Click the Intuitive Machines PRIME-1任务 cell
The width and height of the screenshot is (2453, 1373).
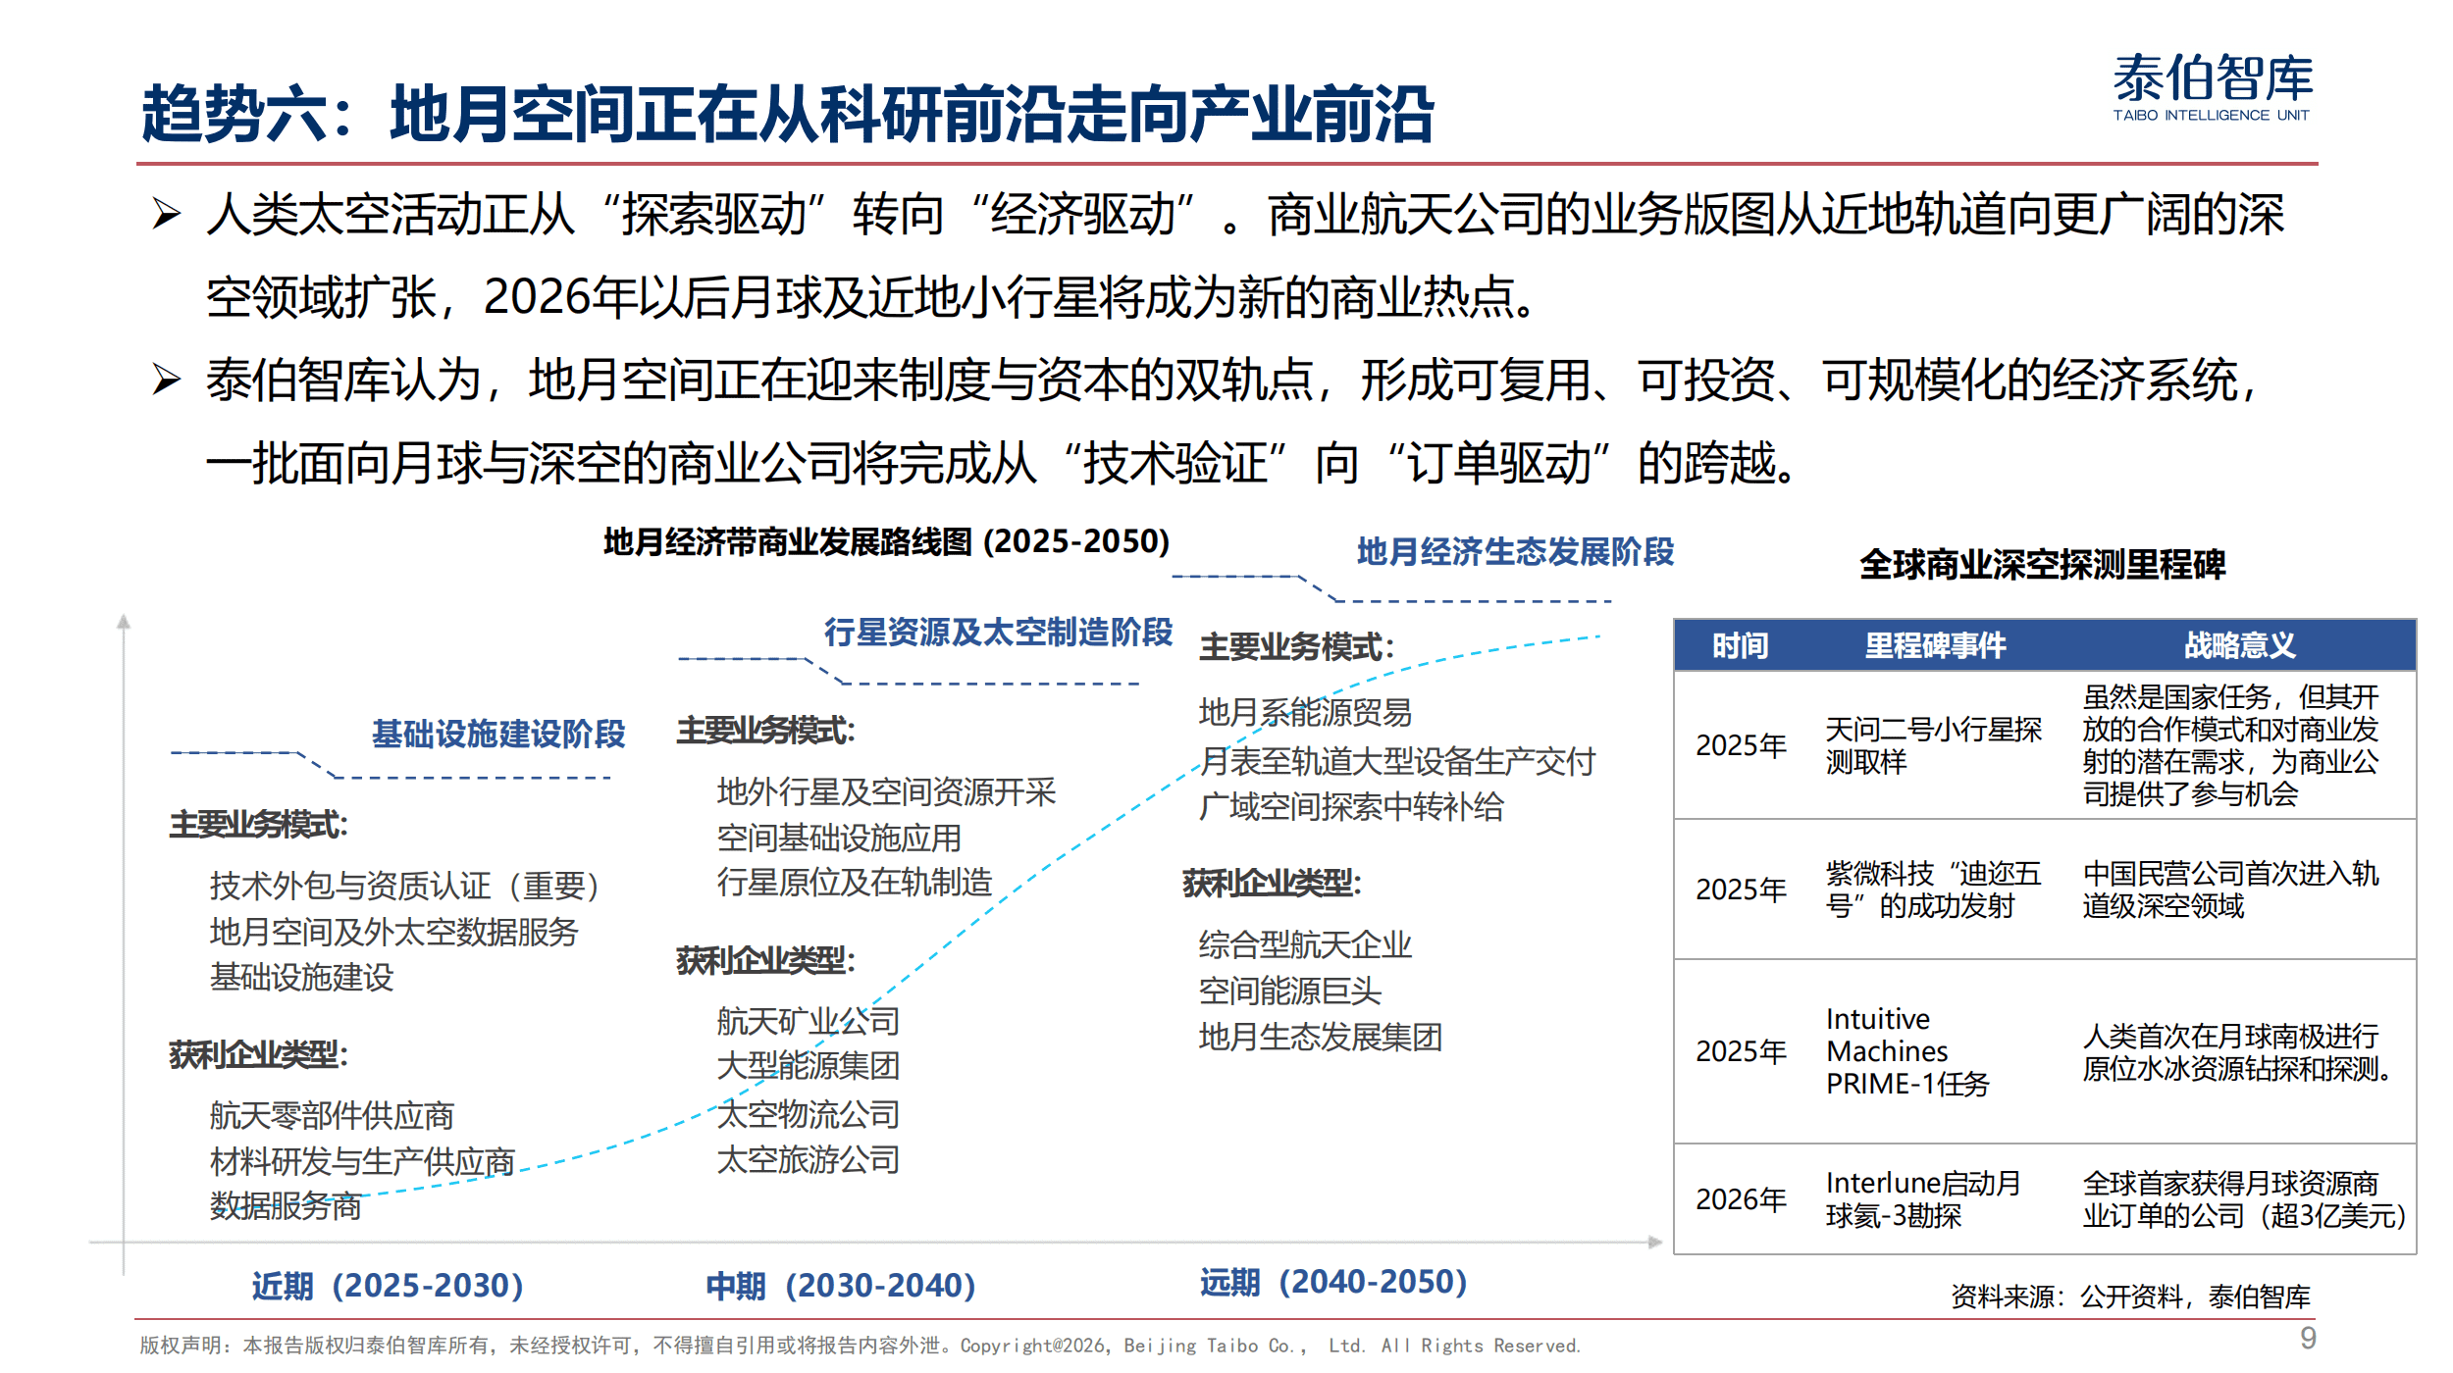click(x=1906, y=1051)
